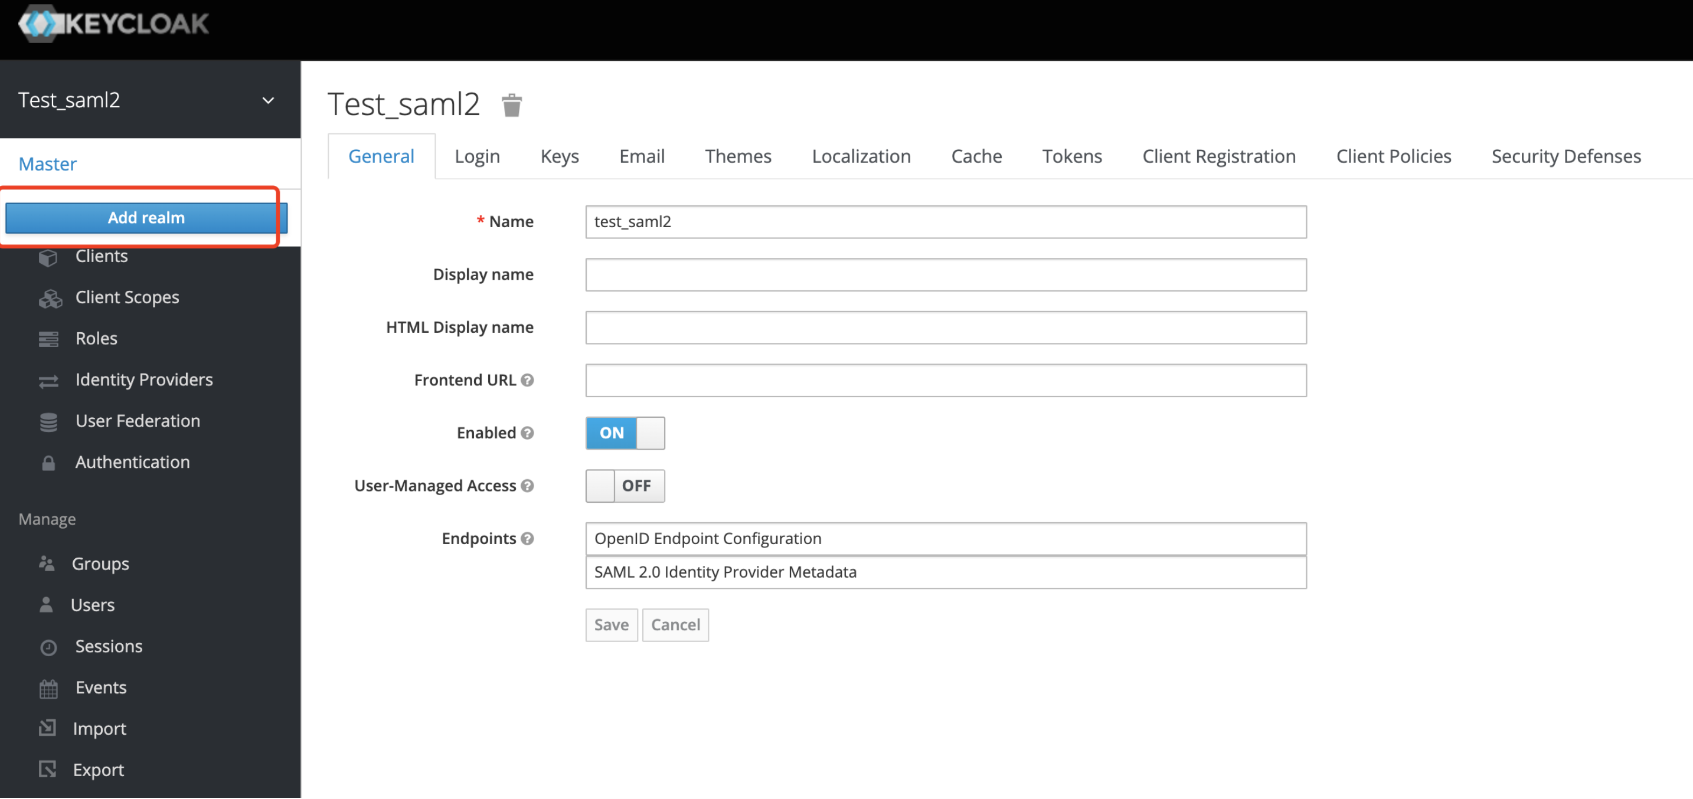The height and width of the screenshot is (799, 1693).
Task: Click the Clients icon in sidebar
Action: pos(51,256)
